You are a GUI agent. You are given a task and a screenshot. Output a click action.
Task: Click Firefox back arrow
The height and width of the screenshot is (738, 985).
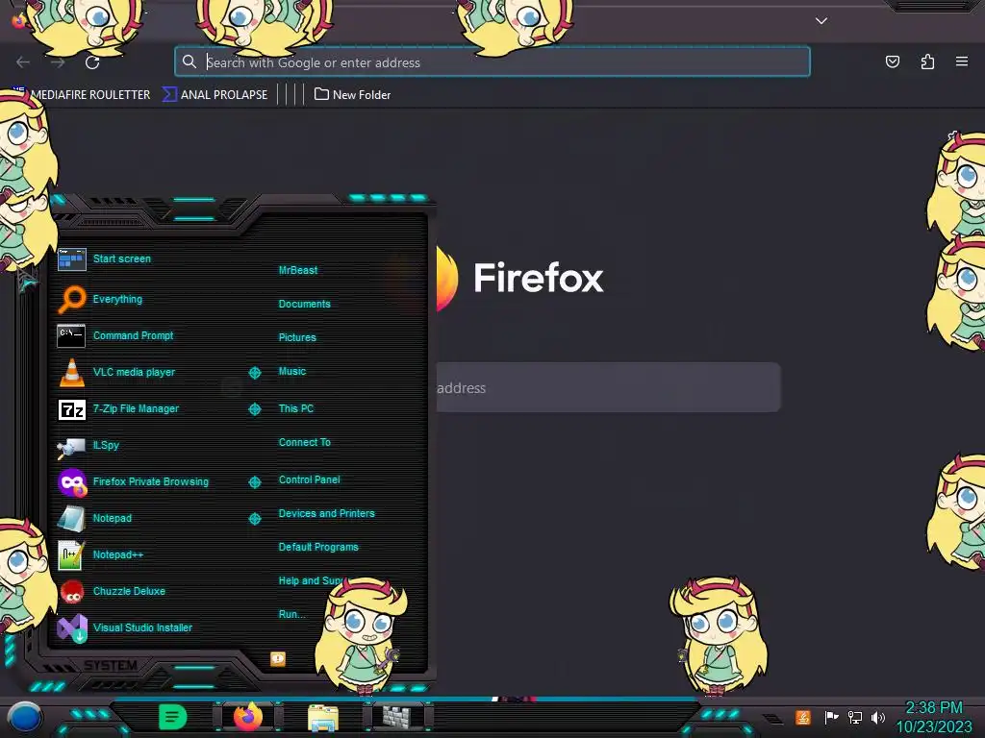(23, 62)
